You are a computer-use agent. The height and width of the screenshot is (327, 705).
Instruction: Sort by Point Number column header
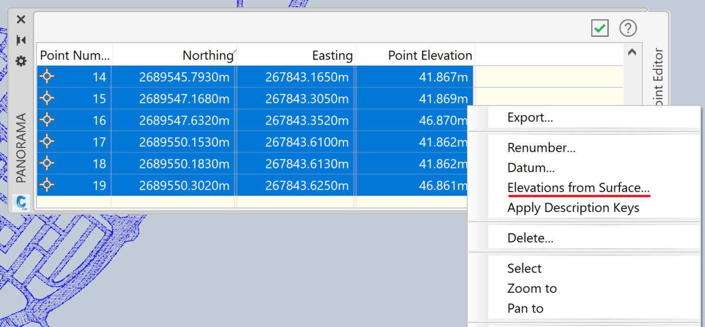pos(75,55)
